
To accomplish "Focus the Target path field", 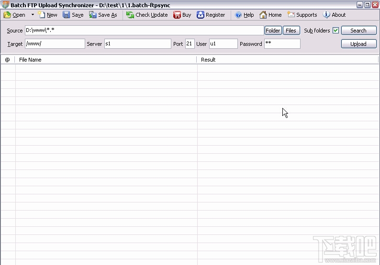I will pos(55,44).
